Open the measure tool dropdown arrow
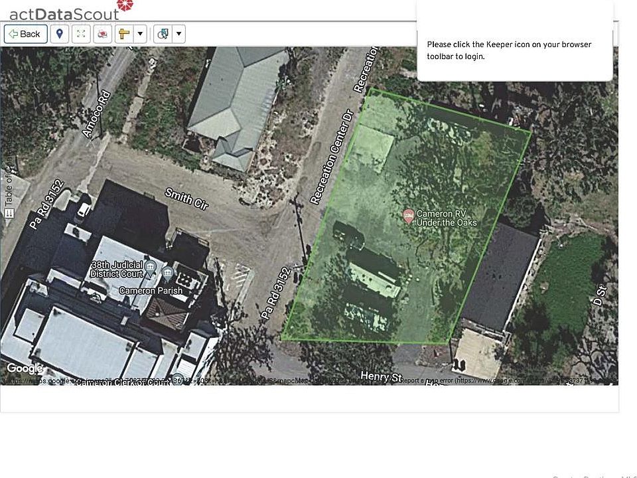 pyautogui.click(x=140, y=34)
